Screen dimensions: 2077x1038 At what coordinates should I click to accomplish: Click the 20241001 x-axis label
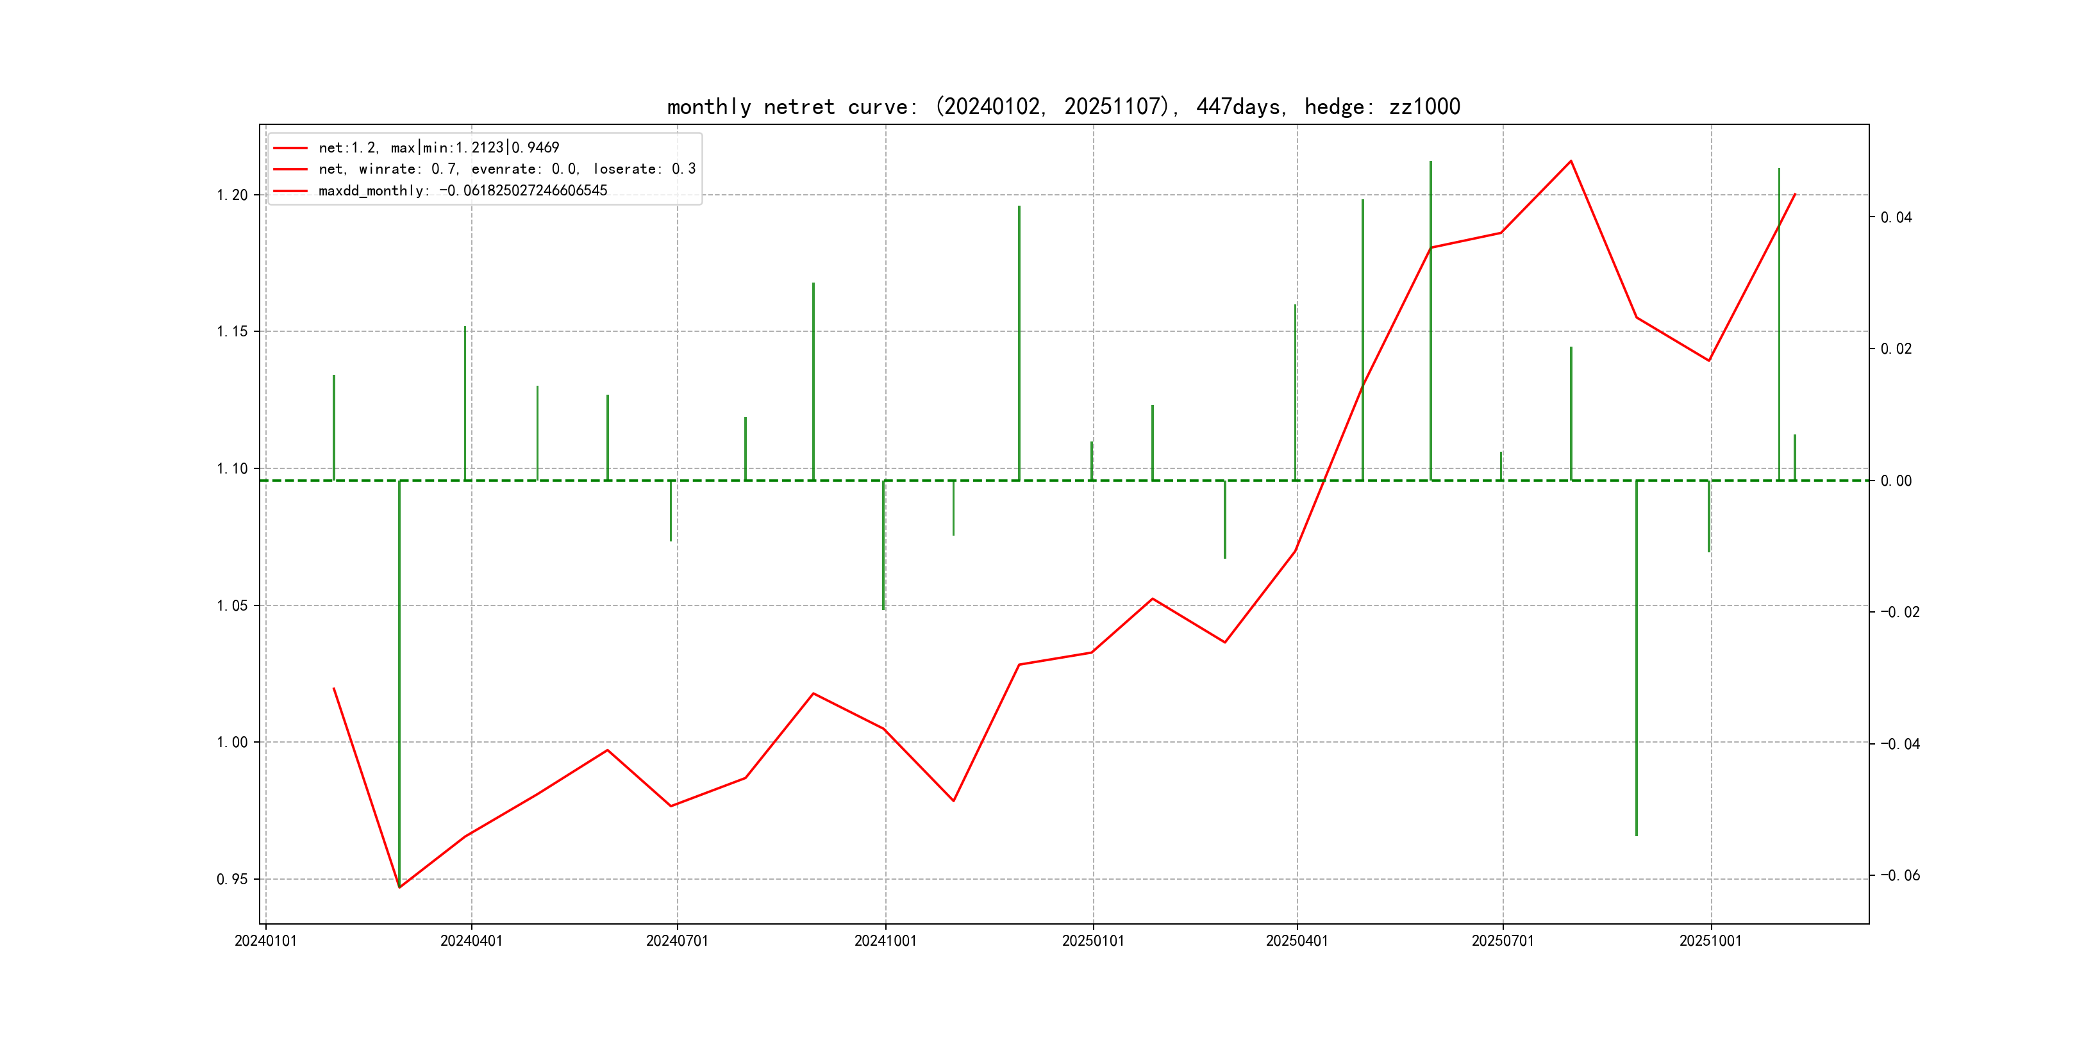coord(885,941)
